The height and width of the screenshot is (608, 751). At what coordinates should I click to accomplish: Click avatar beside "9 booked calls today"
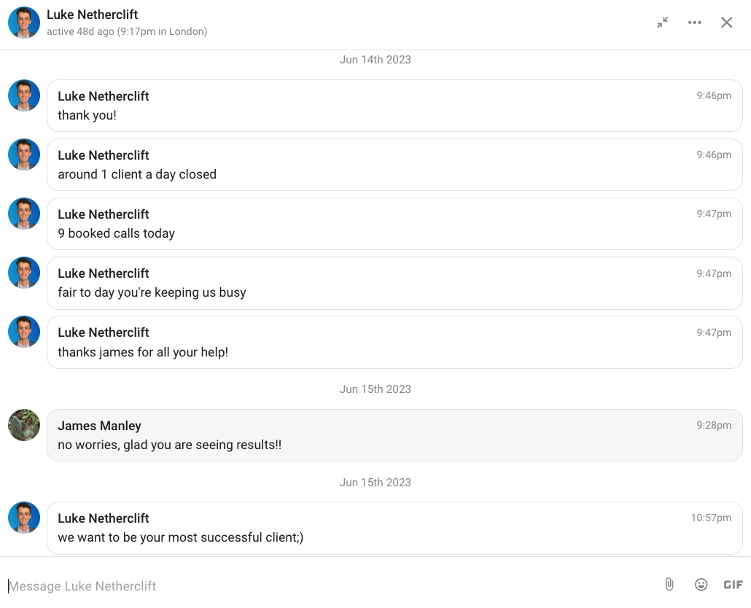[x=24, y=214]
